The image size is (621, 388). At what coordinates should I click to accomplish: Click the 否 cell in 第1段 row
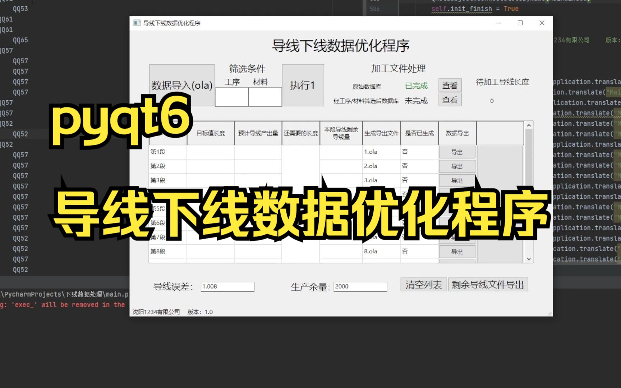point(419,152)
